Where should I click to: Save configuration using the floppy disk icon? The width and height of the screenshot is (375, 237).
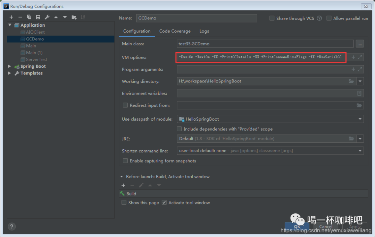38,17
